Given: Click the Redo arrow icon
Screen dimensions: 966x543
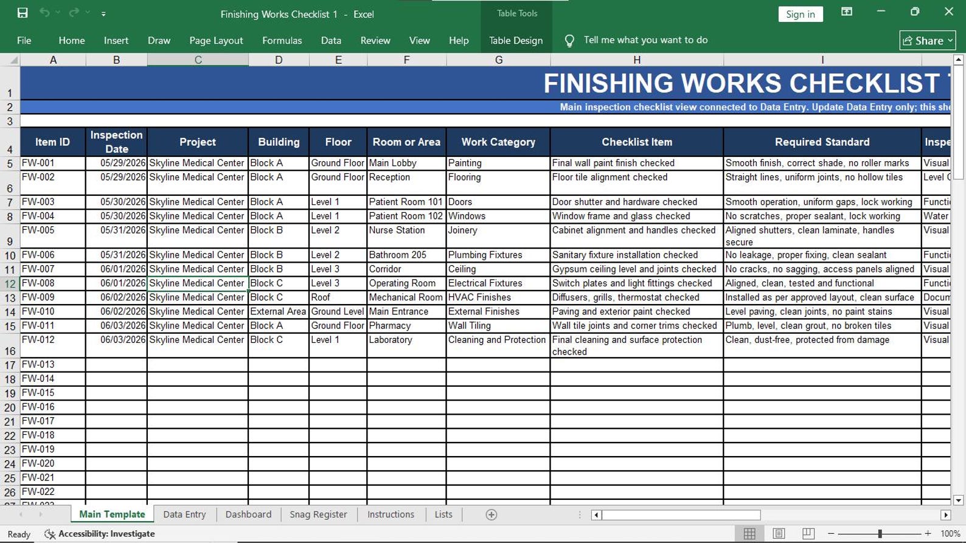Looking at the screenshot, I should [x=74, y=13].
